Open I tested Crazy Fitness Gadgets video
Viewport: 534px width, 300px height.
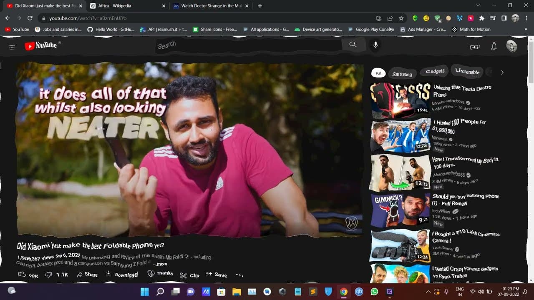[x=465, y=272]
